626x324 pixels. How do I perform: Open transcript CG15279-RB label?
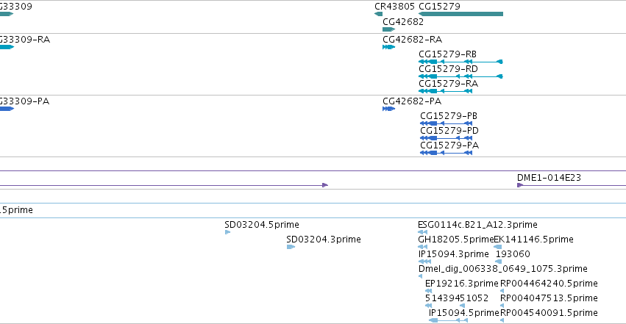447,54
